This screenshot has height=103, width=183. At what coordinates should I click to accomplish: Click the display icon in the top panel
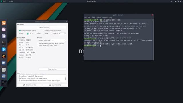[x=176, y=1]
